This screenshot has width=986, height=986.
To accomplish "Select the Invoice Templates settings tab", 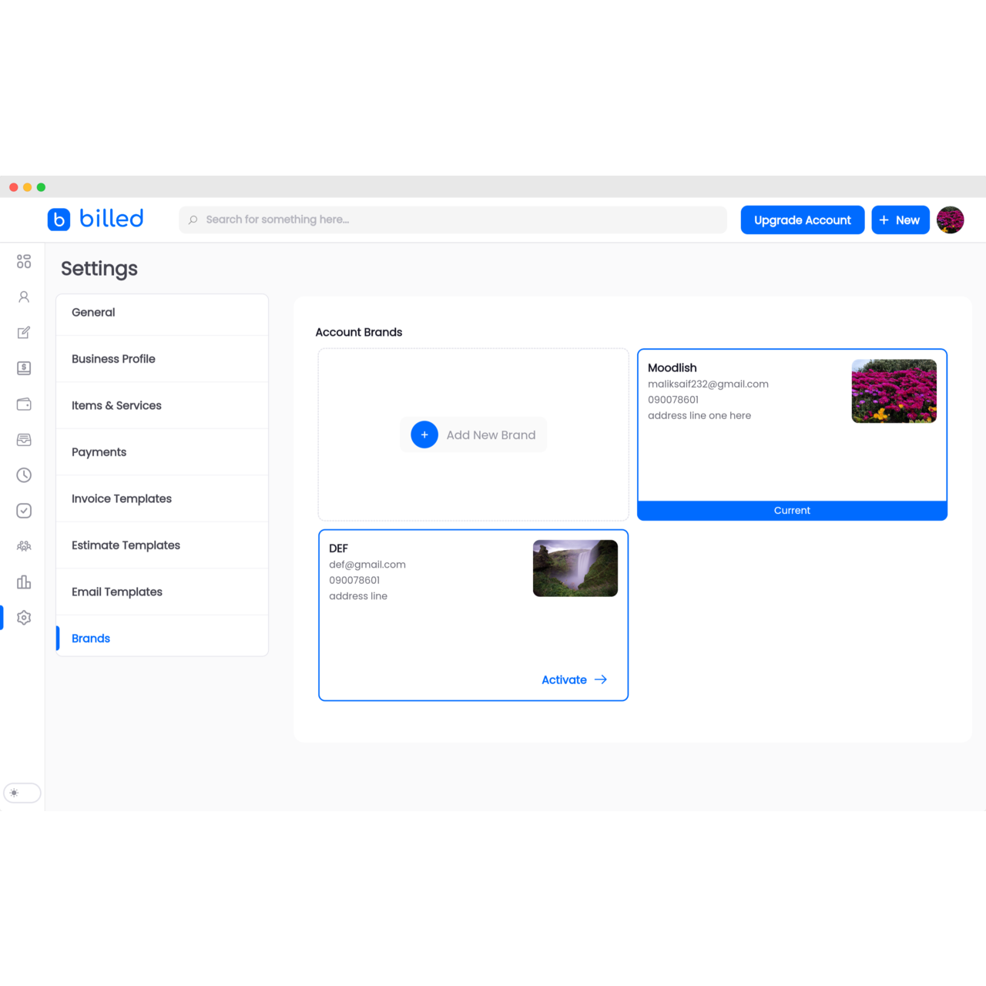I will 122,498.
